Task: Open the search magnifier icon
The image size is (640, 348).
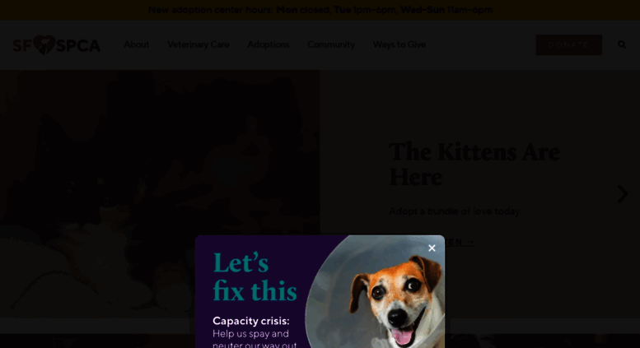Action: (622, 44)
